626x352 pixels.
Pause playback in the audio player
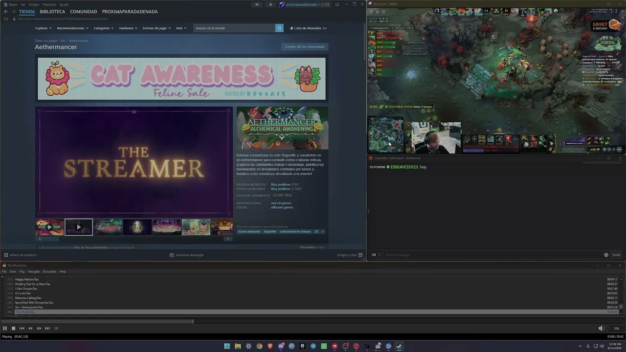click(x=5, y=329)
